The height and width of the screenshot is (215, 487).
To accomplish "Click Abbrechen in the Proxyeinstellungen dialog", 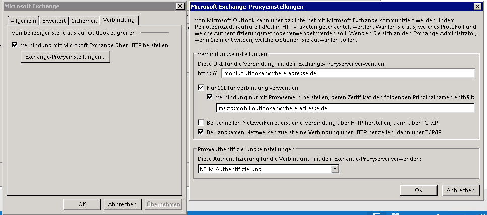I will click(461, 190).
